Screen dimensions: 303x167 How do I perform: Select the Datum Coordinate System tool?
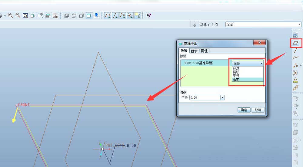pos(295,73)
